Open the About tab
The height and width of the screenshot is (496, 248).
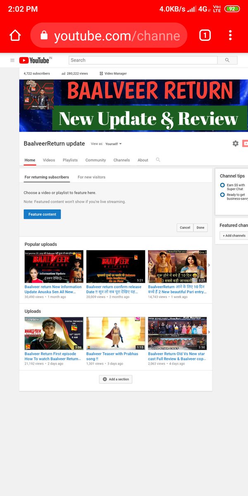coord(143,160)
